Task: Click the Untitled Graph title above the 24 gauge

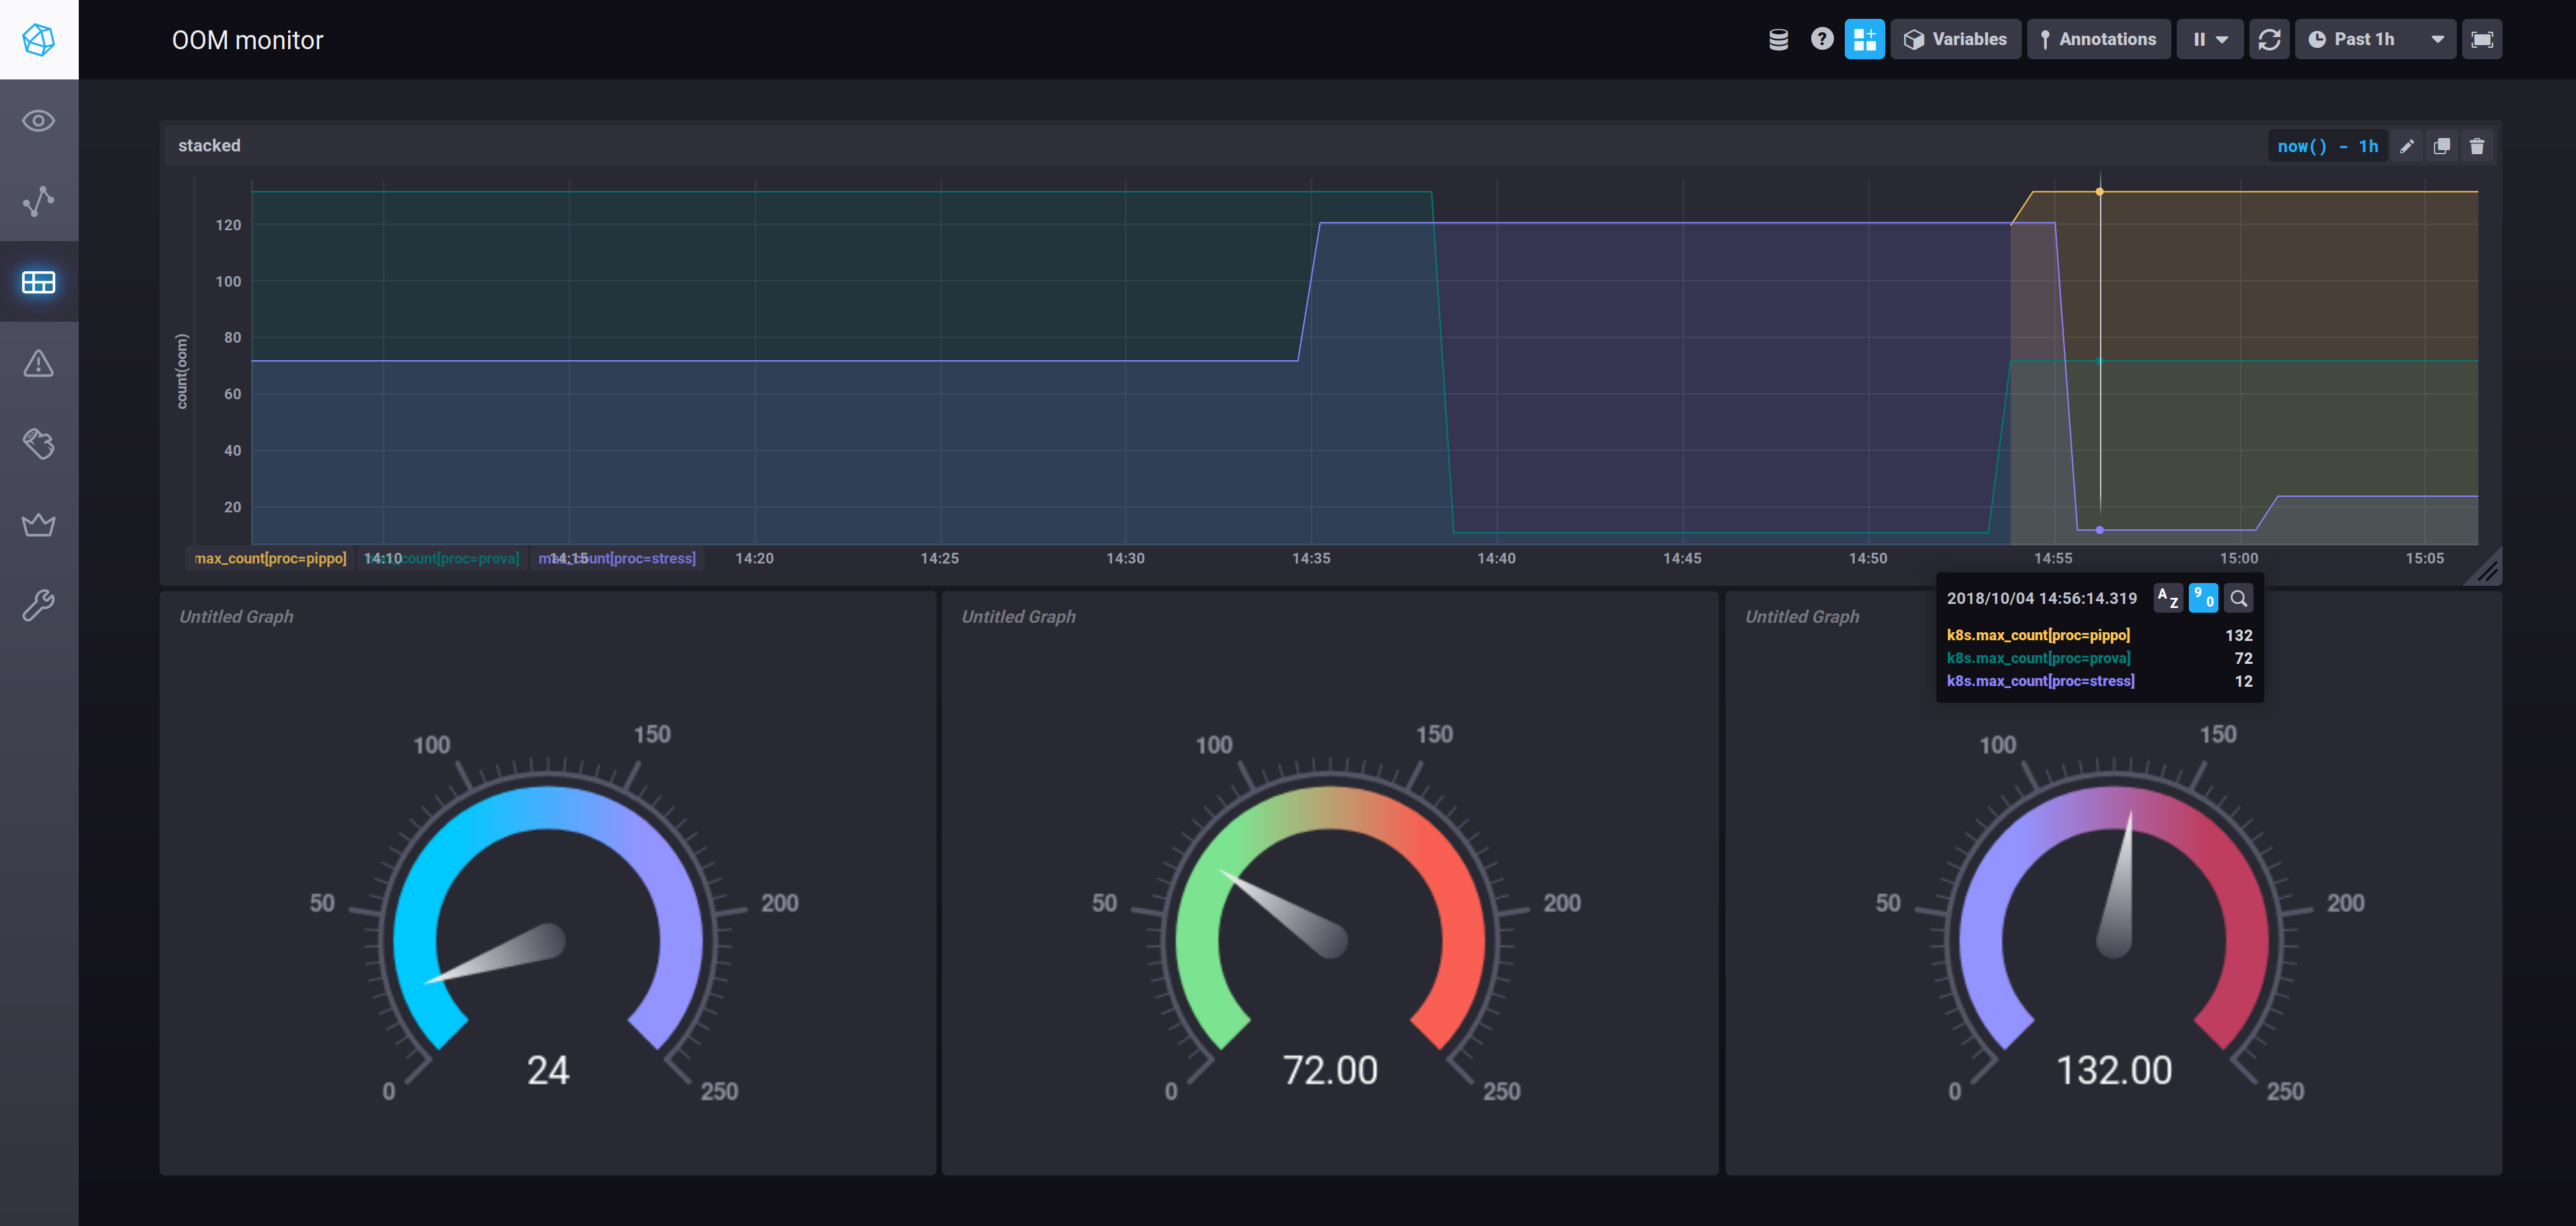Action: click(x=236, y=617)
